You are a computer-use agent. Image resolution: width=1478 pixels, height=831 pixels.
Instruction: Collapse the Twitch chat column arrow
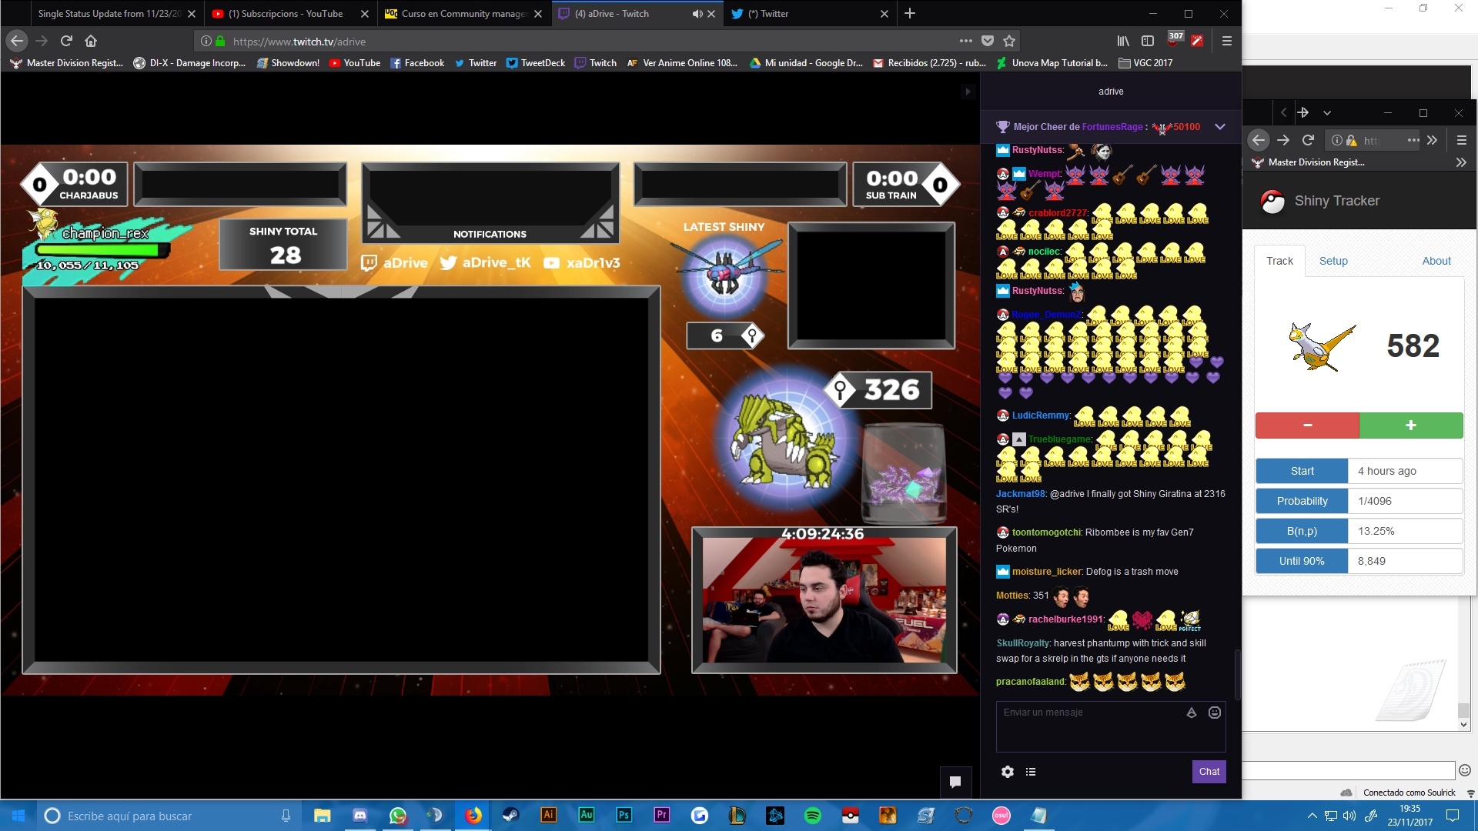tap(968, 92)
